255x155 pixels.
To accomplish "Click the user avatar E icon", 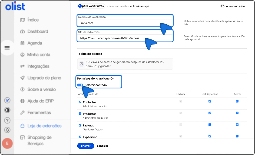I will tap(7, 143).
